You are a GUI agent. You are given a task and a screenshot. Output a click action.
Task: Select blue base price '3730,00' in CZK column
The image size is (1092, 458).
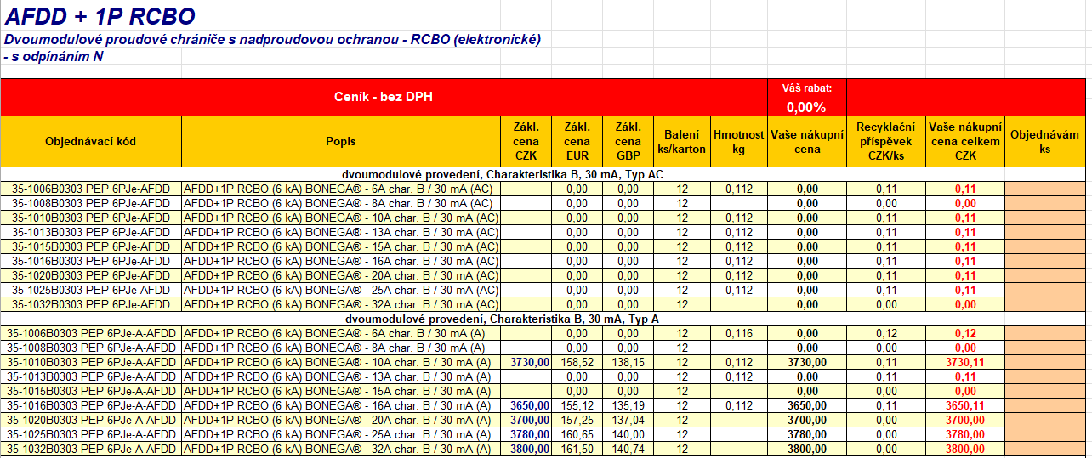pos(526,362)
